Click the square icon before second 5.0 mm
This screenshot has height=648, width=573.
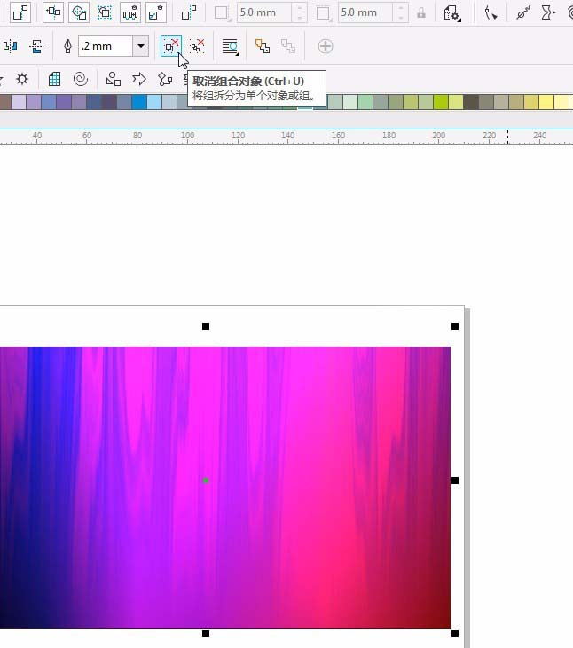click(323, 12)
